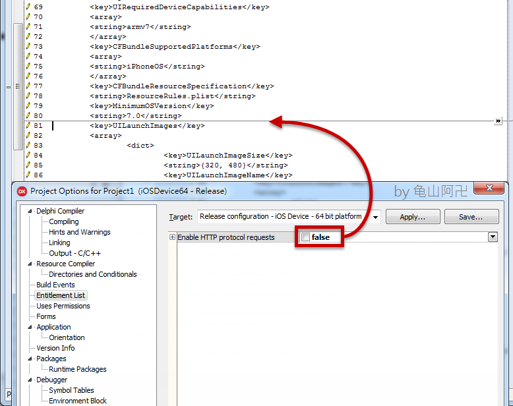Click the Apply... button

tap(413, 217)
